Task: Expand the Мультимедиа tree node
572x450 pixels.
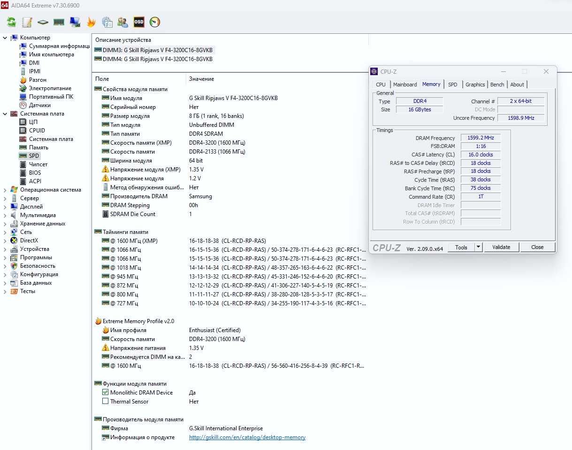Action: pos(5,215)
